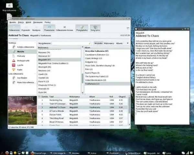Select album Rust In Peace (9)
The width and height of the screenshot is (194, 155).
tap(107, 73)
